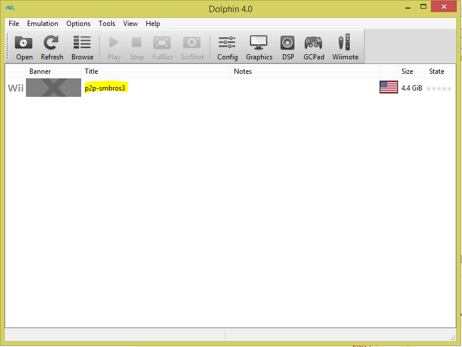
Task: Click the star rating for p2p-smbros3
Action: click(439, 88)
